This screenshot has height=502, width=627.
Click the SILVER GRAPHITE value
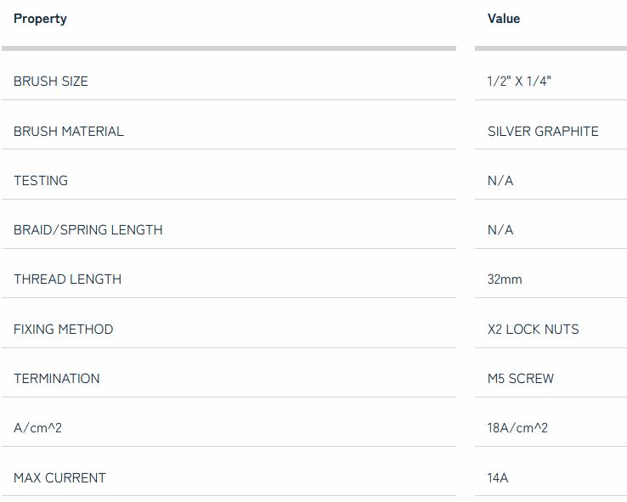pyautogui.click(x=543, y=132)
